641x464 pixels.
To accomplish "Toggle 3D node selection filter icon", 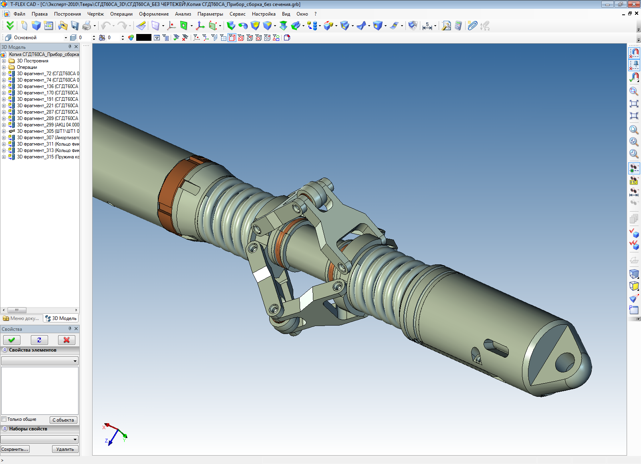I will point(196,38).
